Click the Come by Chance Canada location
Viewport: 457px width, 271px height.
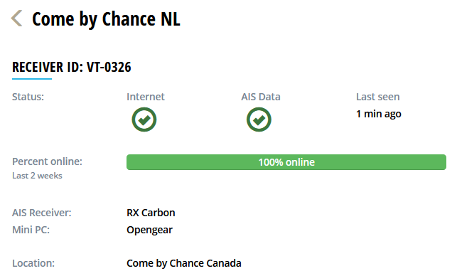pyautogui.click(x=184, y=263)
